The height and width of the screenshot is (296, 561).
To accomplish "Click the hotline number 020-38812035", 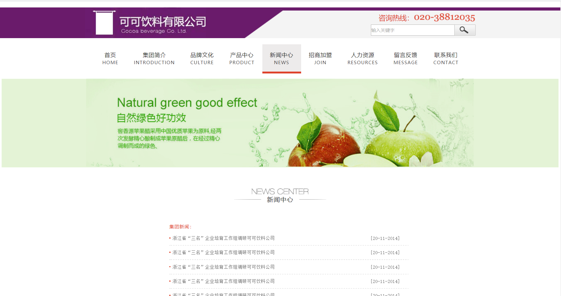I will [x=444, y=17].
